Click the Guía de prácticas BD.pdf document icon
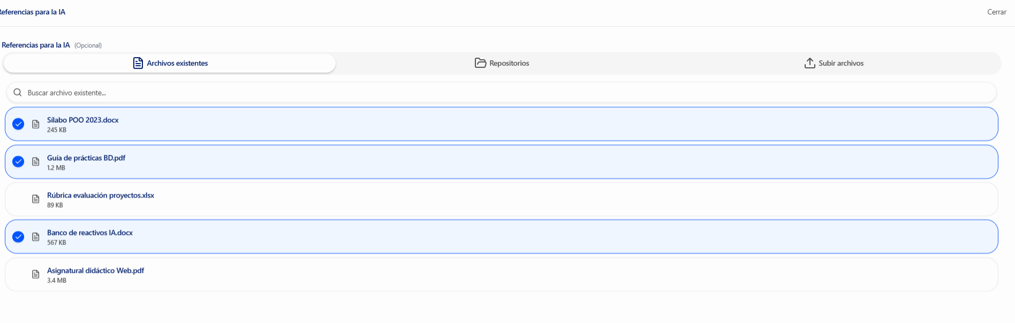 tap(36, 162)
